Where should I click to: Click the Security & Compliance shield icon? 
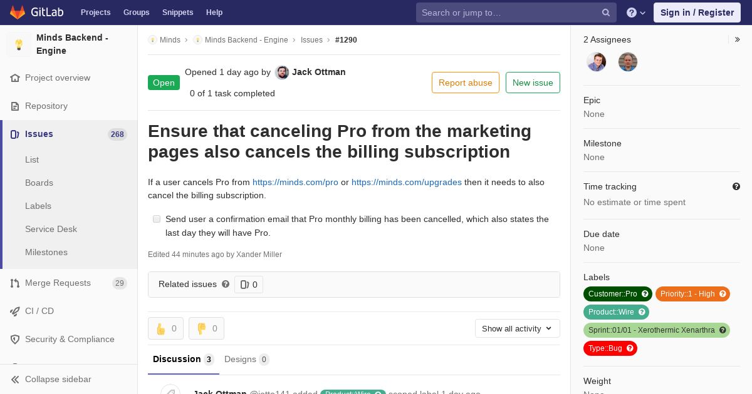click(15, 340)
